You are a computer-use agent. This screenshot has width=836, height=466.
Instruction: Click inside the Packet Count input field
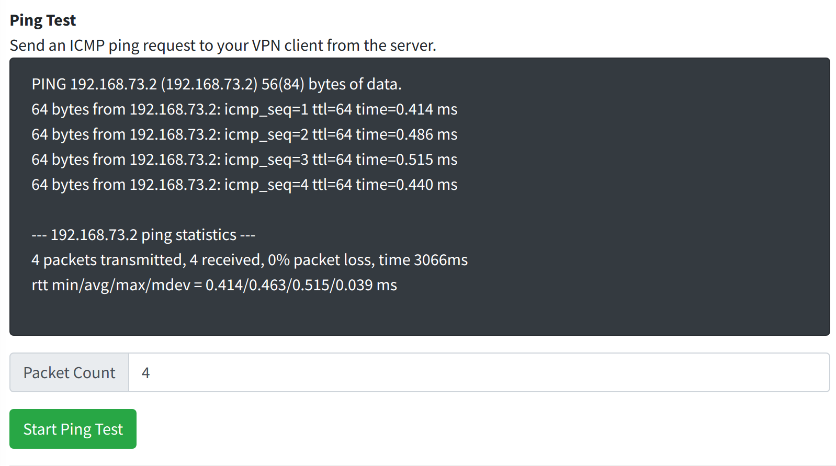coord(366,372)
